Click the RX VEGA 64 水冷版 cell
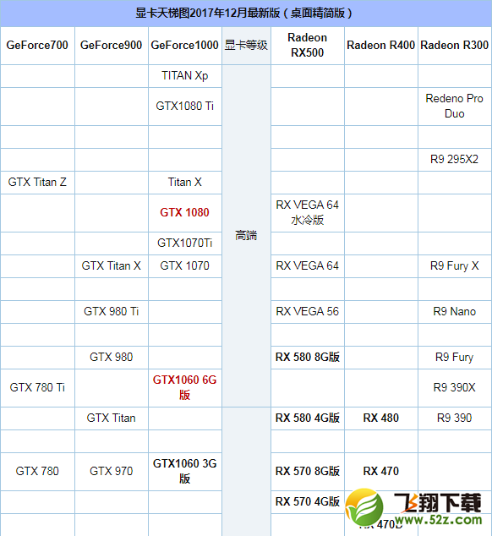Image resolution: width=492 pixels, height=536 pixels. pyautogui.click(x=308, y=212)
